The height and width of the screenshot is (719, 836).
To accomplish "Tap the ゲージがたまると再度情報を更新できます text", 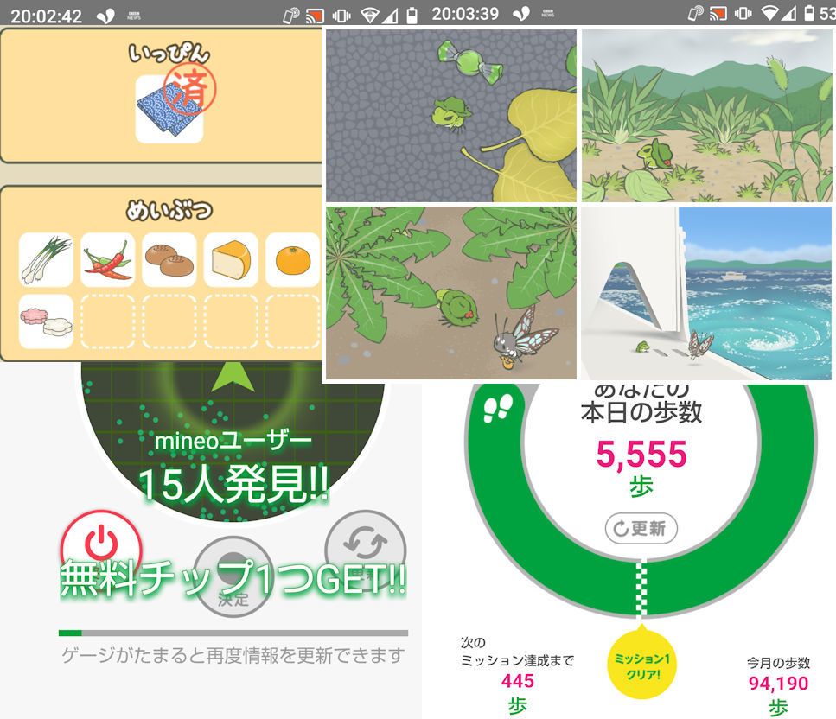I will (233, 655).
